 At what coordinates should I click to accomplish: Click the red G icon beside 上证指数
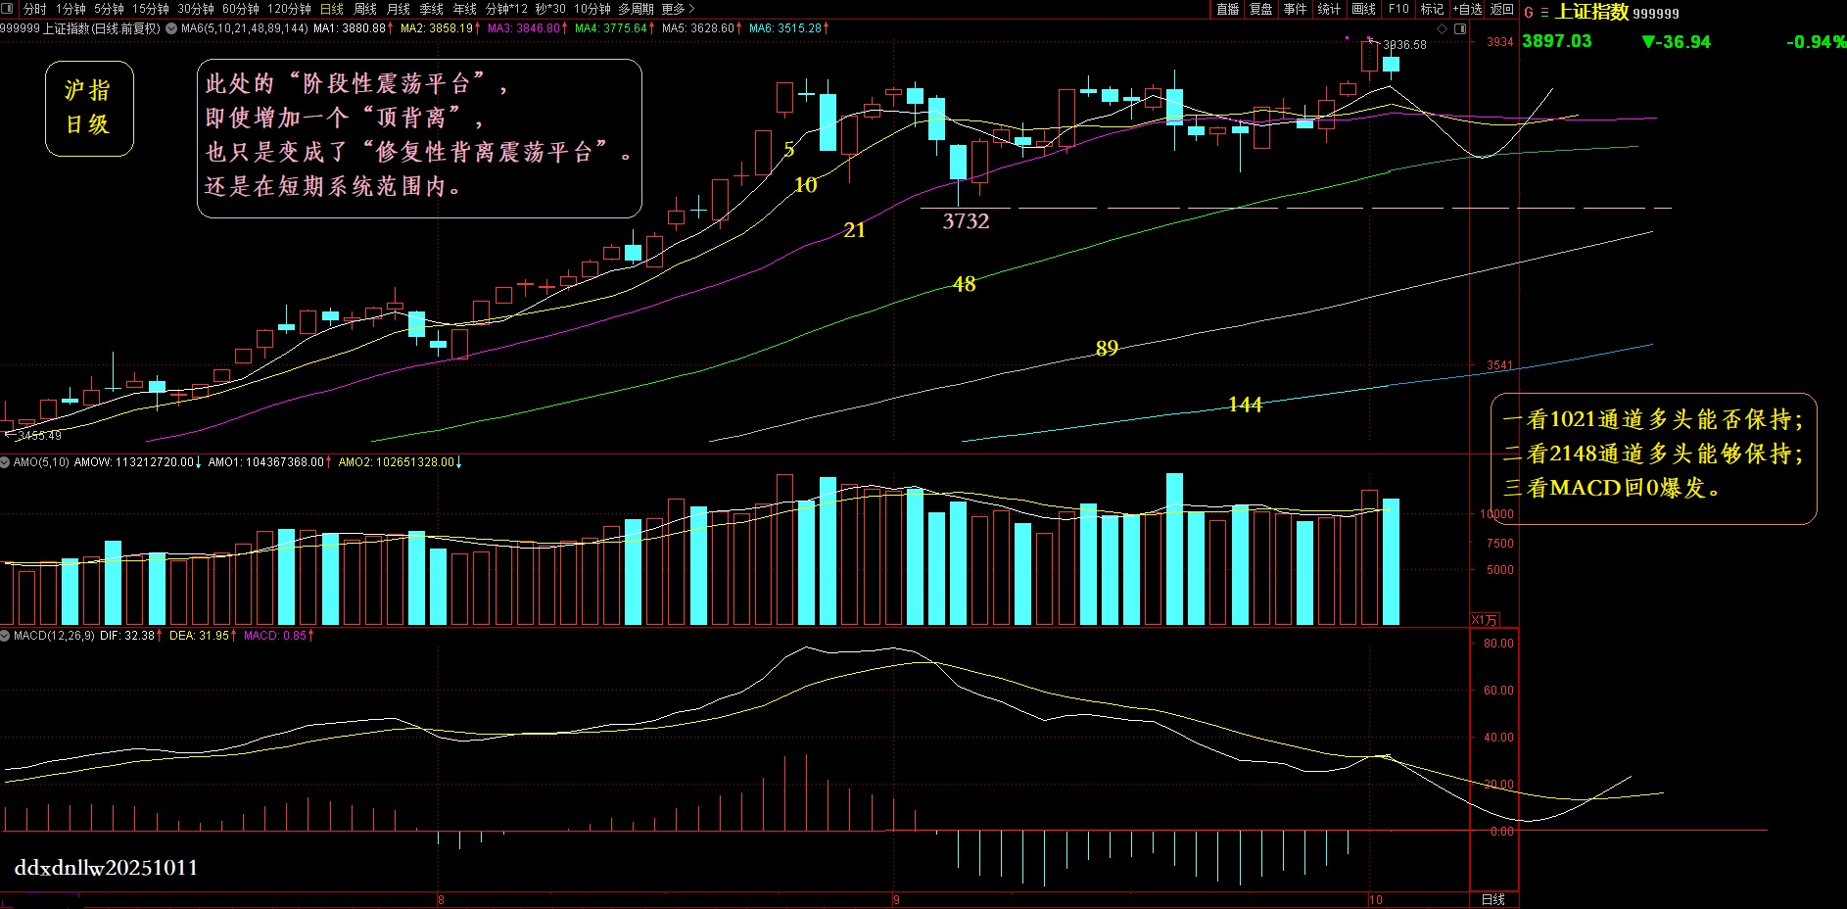click(x=1529, y=13)
